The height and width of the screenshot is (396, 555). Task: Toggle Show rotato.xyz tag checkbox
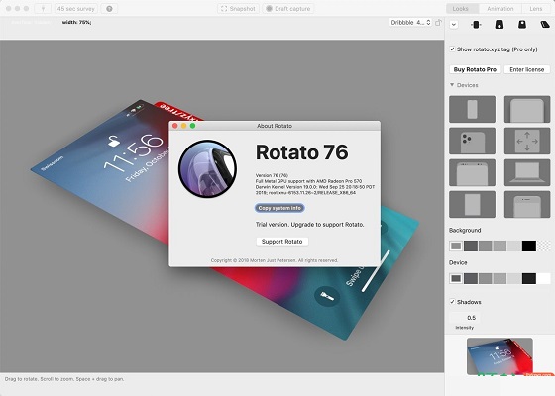(x=452, y=49)
